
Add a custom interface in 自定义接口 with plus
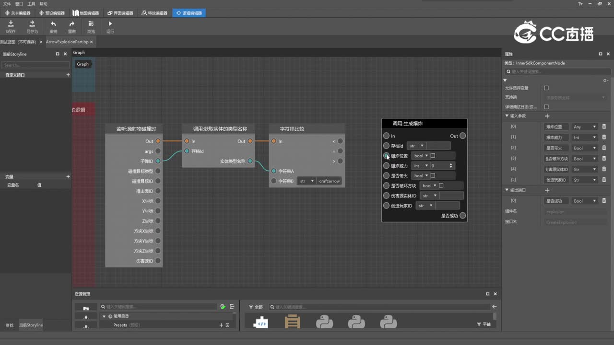[x=68, y=75]
